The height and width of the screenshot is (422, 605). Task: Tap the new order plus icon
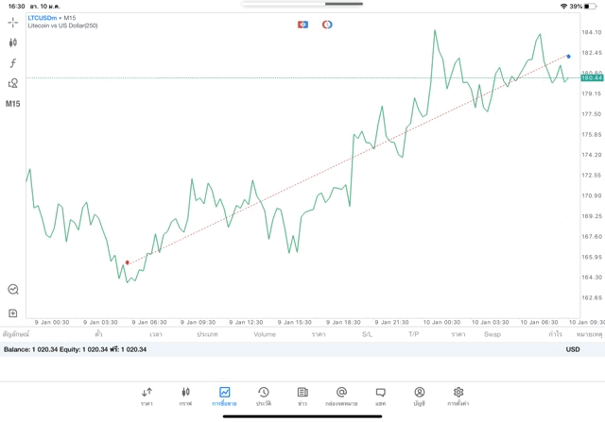tap(13, 312)
